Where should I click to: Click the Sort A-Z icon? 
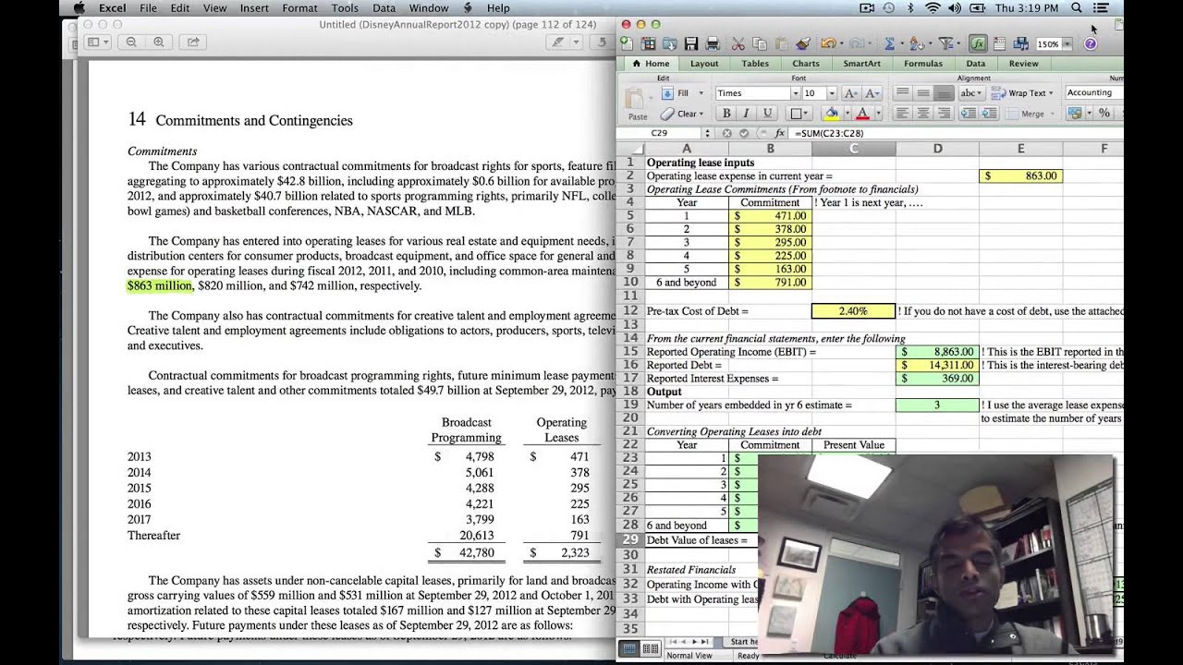915,43
